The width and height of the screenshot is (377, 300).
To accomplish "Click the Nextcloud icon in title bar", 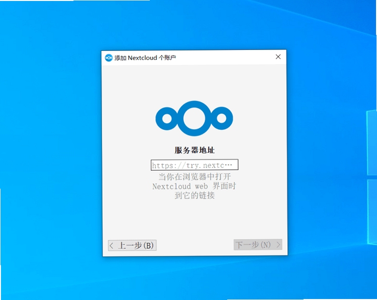I will (109, 58).
